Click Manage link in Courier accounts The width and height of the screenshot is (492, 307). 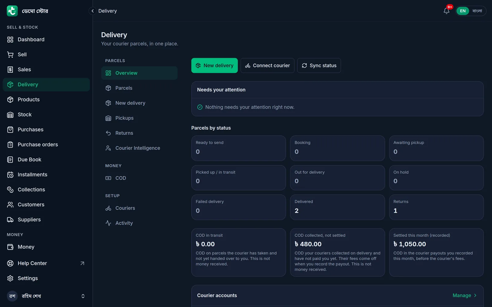tap(464, 295)
